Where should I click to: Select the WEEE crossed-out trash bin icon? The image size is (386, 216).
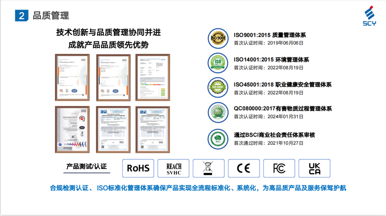pyautogui.click(x=208, y=168)
